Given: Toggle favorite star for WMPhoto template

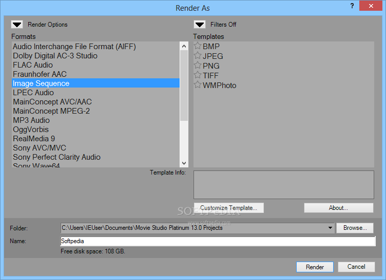Looking at the screenshot, I should pyautogui.click(x=198, y=84).
